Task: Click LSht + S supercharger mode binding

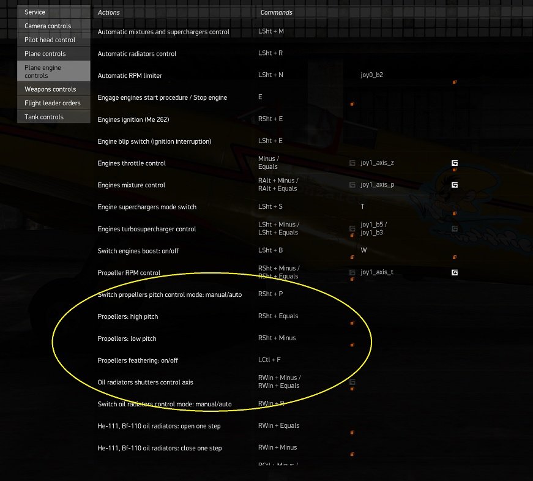Action: [270, 206]
